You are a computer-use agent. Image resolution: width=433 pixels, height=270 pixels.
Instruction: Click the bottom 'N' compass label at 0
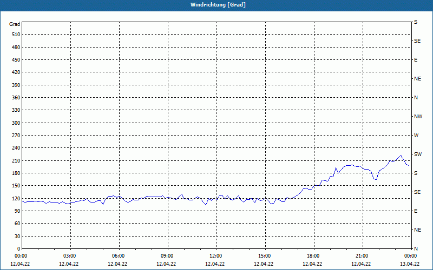[416, 249]
